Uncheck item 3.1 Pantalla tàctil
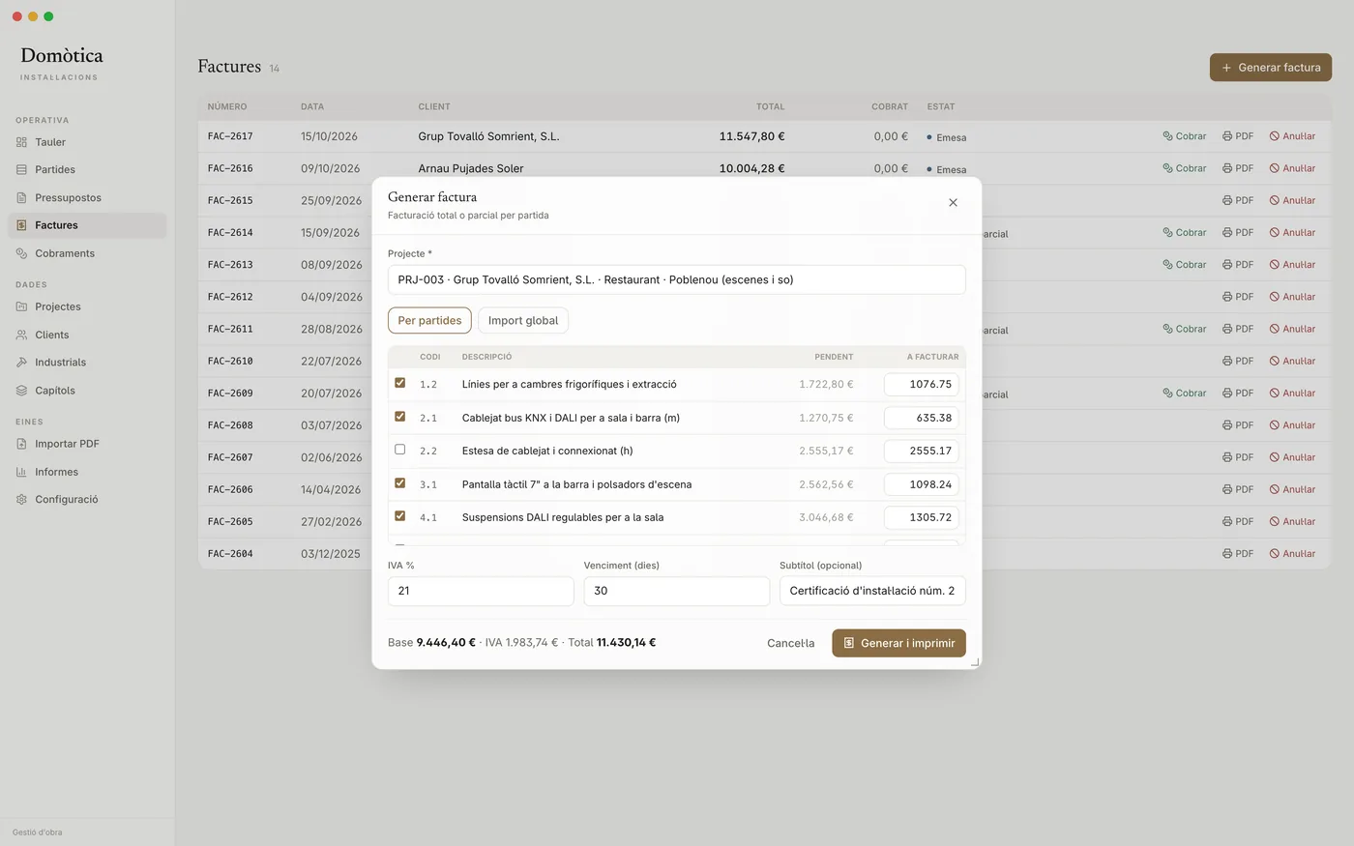 [x=399, y=482]
